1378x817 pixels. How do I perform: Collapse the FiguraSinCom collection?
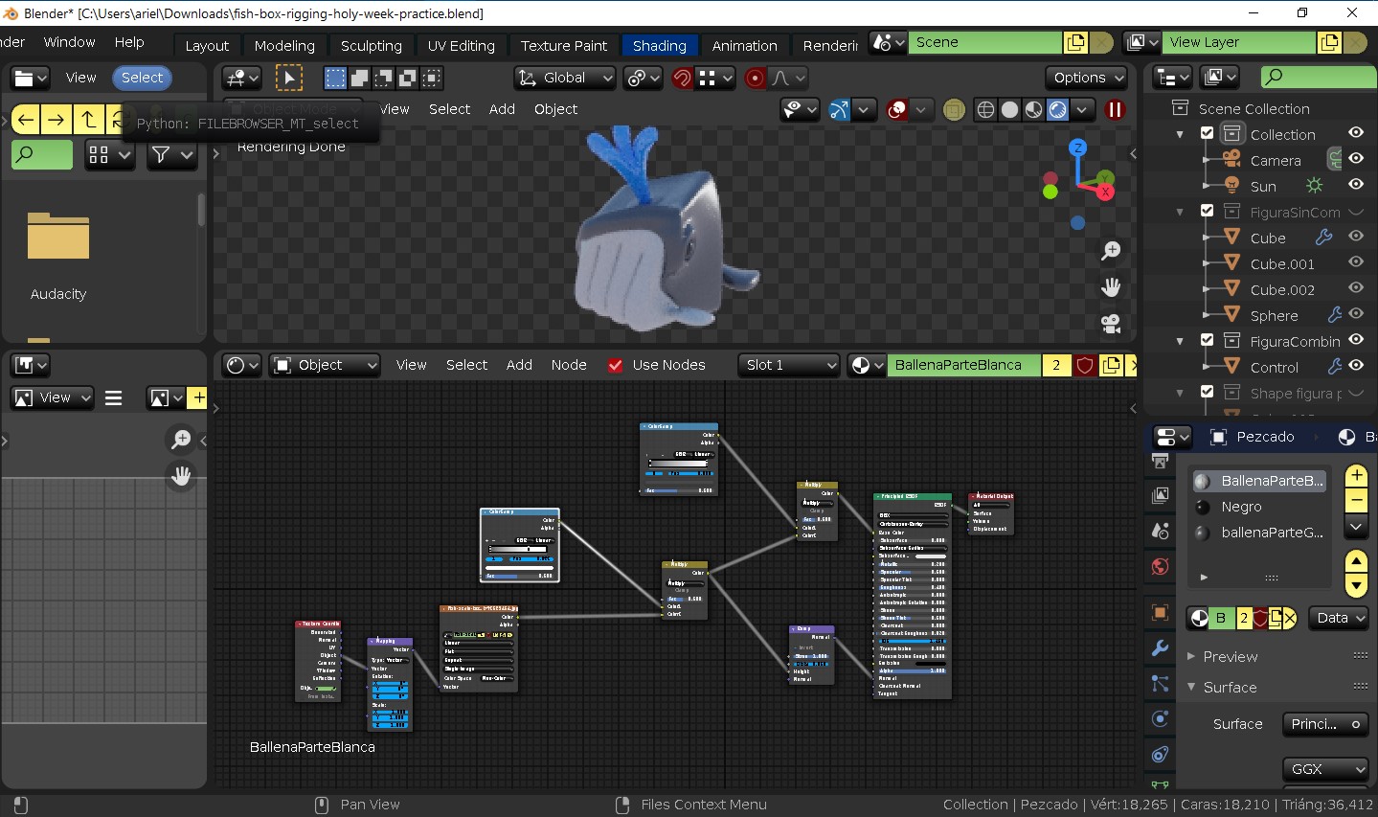[1180, 211]
